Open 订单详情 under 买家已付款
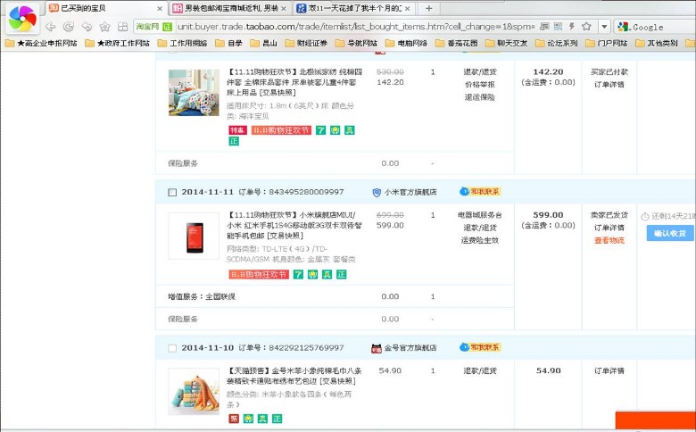 pos(609,85)
